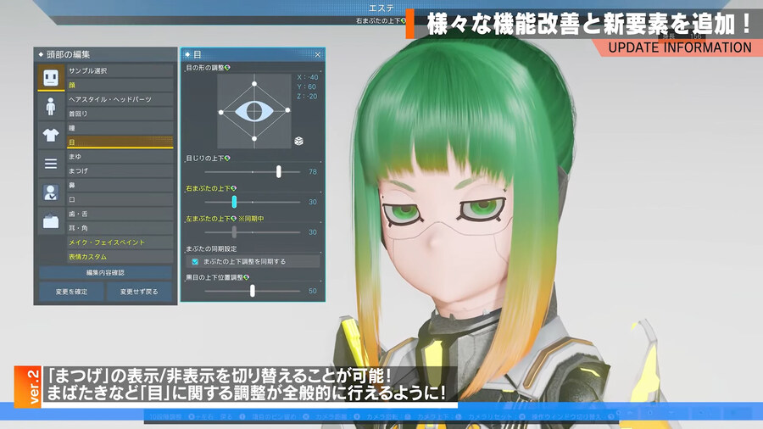The width and height of the screenshot is (763, 429).
Task: Select 表情カスタム menu item
Action: coord(120,257)
